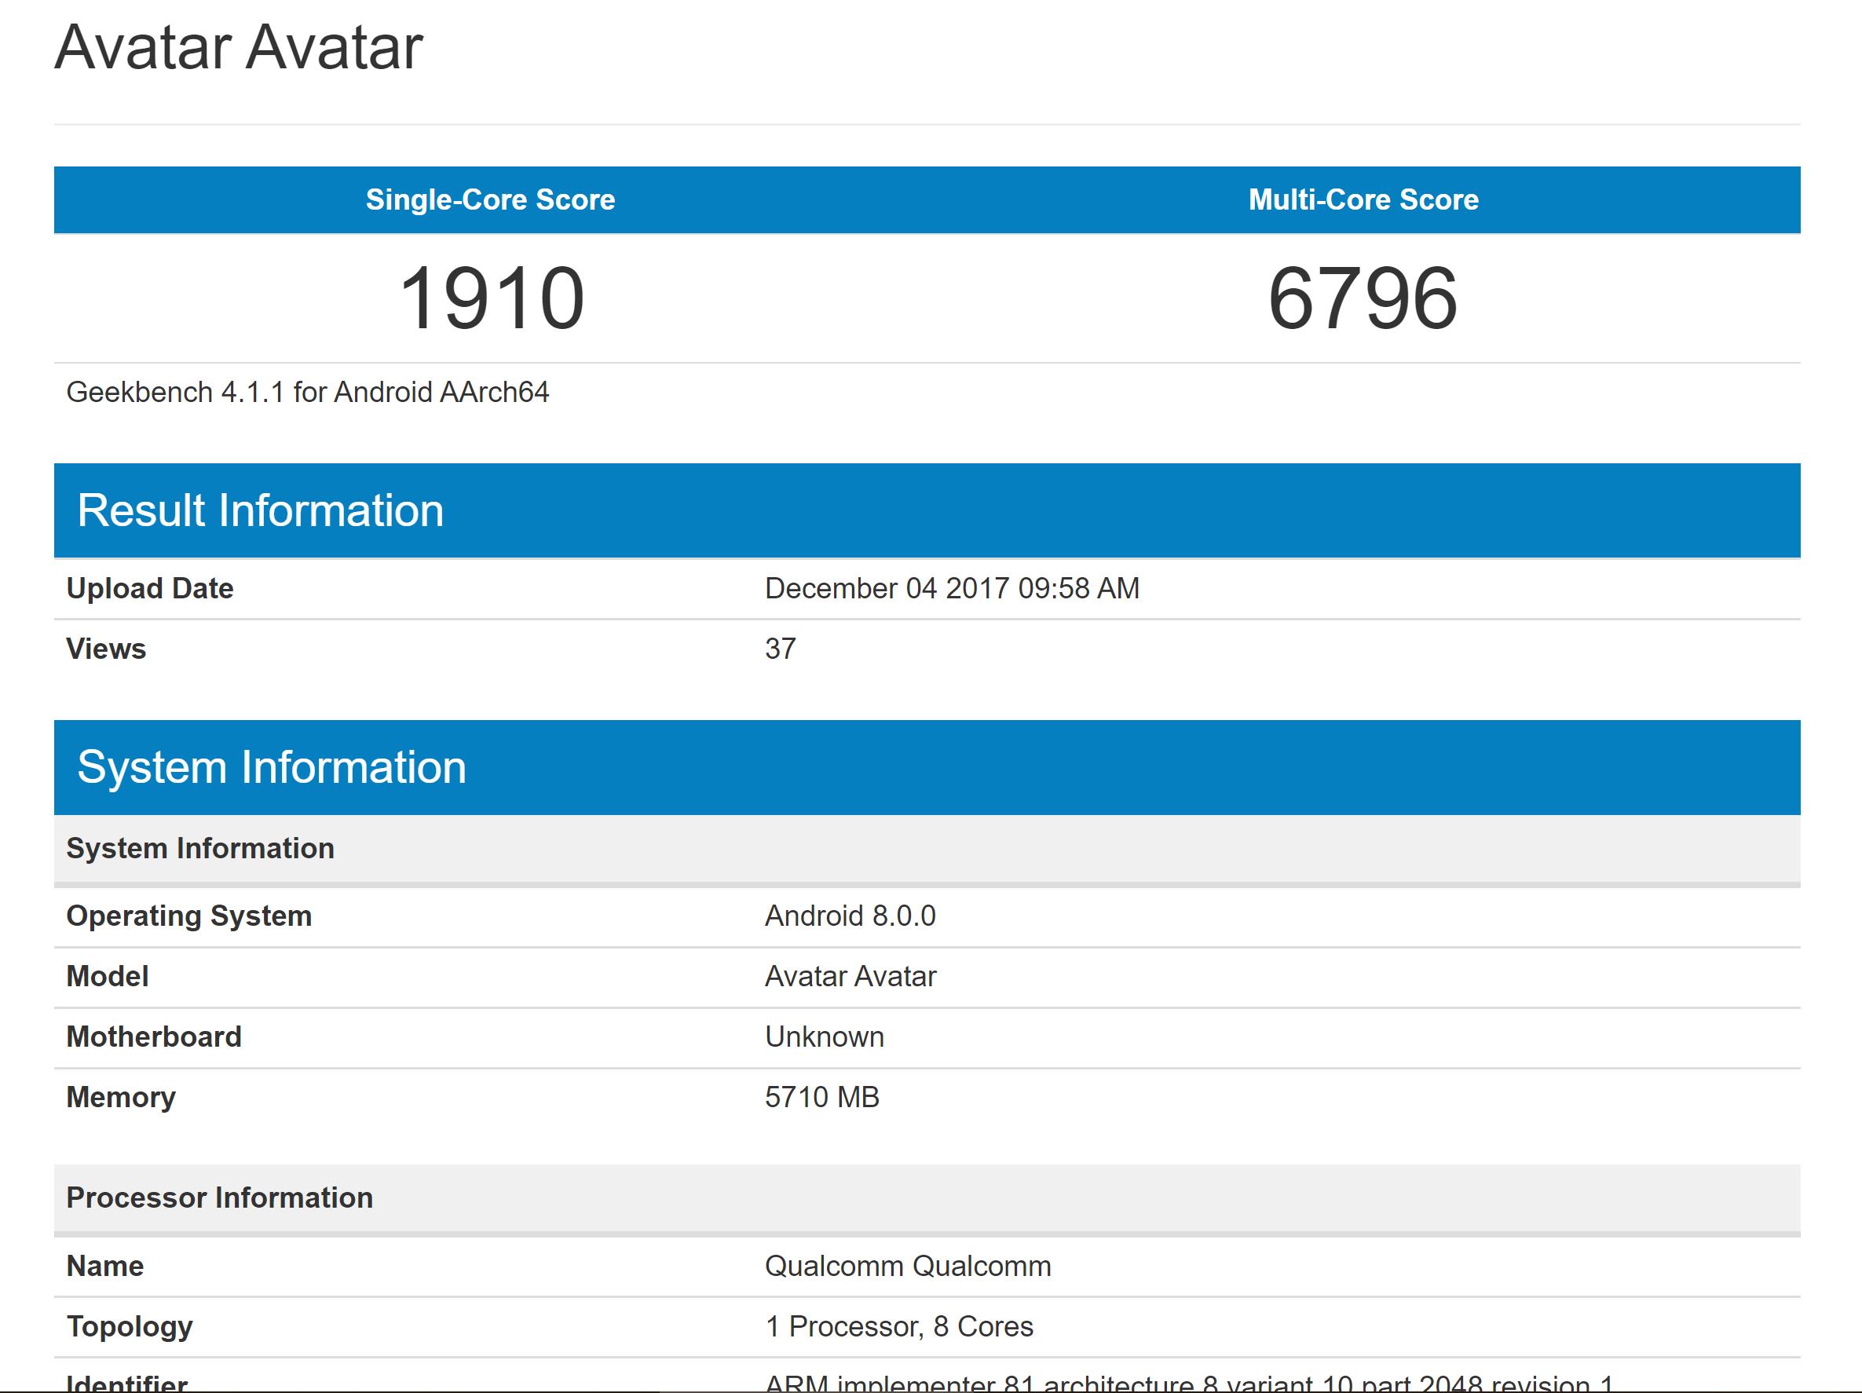This screenshot has height=1393, width=1862.
Task: Click the Upload Date label
Action: [150, 588]
